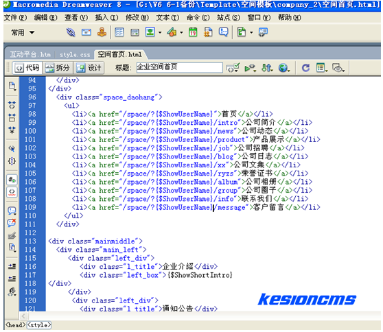Insert a named anchor icon

102,32
